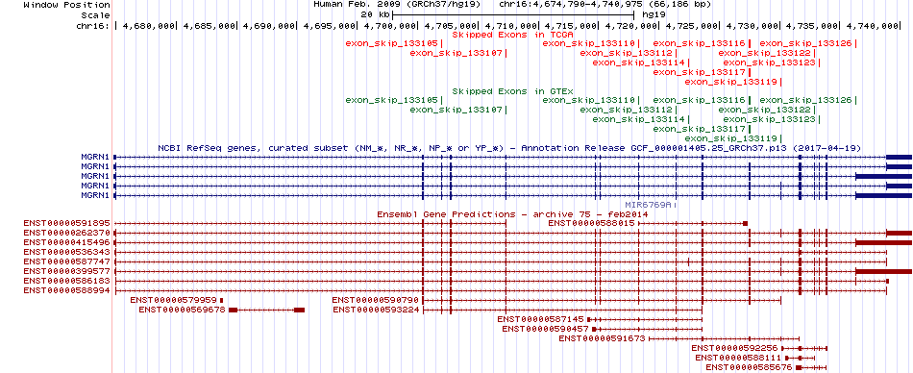
Task: Click ENST00000587145 transcript label
Action: point(541,319)
